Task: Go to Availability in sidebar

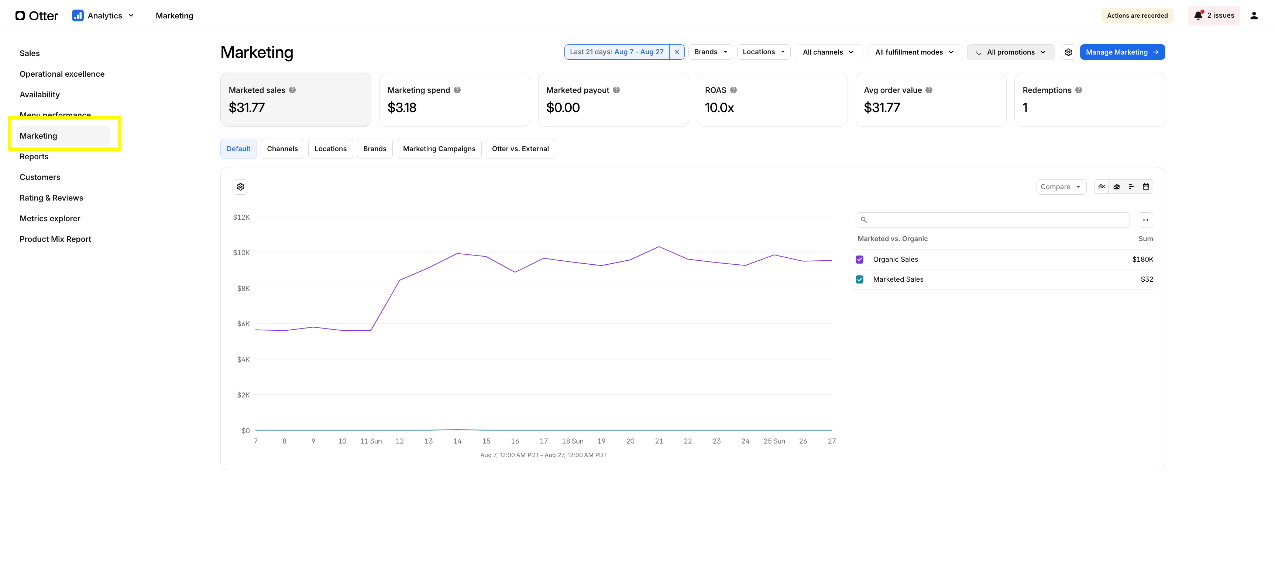Action: click(x=39, y=95)
